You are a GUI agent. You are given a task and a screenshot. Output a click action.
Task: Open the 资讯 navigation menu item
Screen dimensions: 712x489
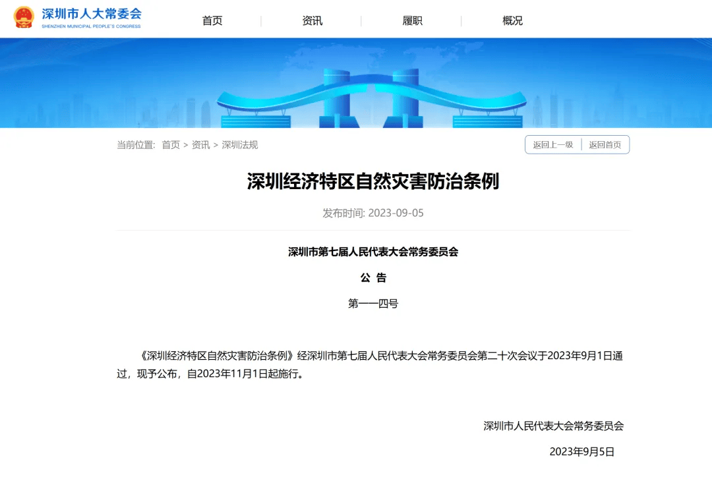coord(311,20)
